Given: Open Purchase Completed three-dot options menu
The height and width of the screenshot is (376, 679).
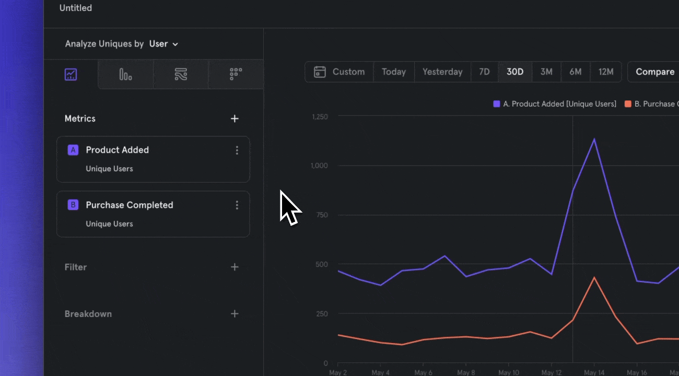Looking at the screenshot, I should [x=237, y=205].
